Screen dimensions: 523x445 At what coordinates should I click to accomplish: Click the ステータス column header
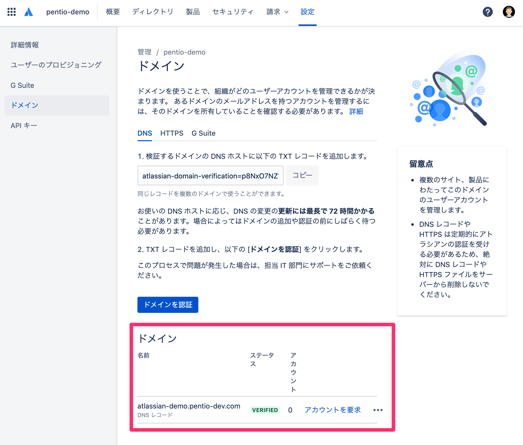click(x=262, y=360)
